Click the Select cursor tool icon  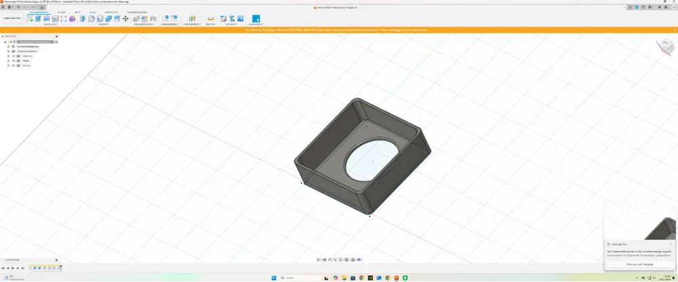point(256,18)
